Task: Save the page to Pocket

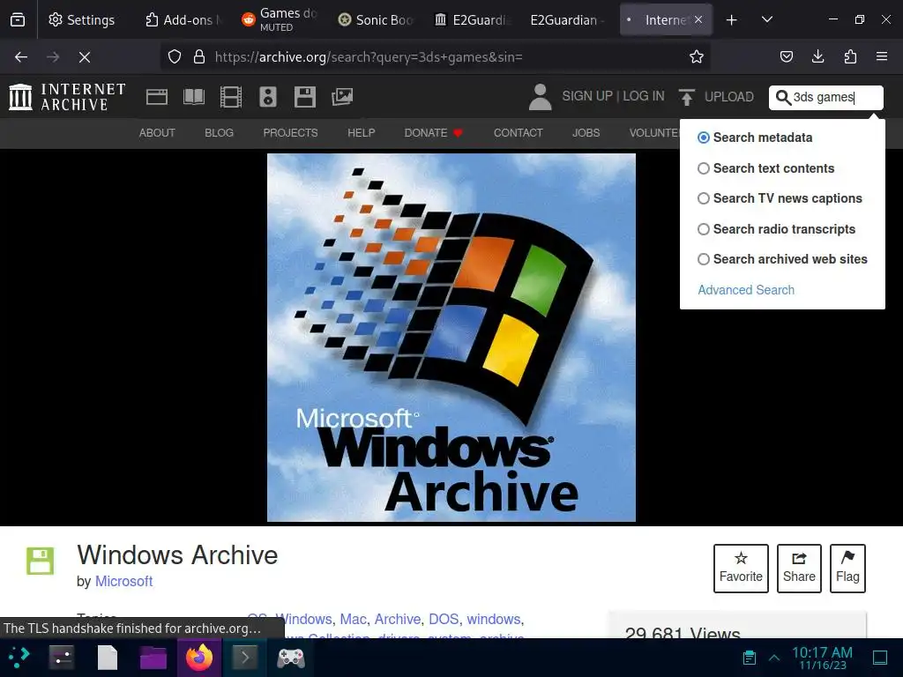Action: (786, 56)
